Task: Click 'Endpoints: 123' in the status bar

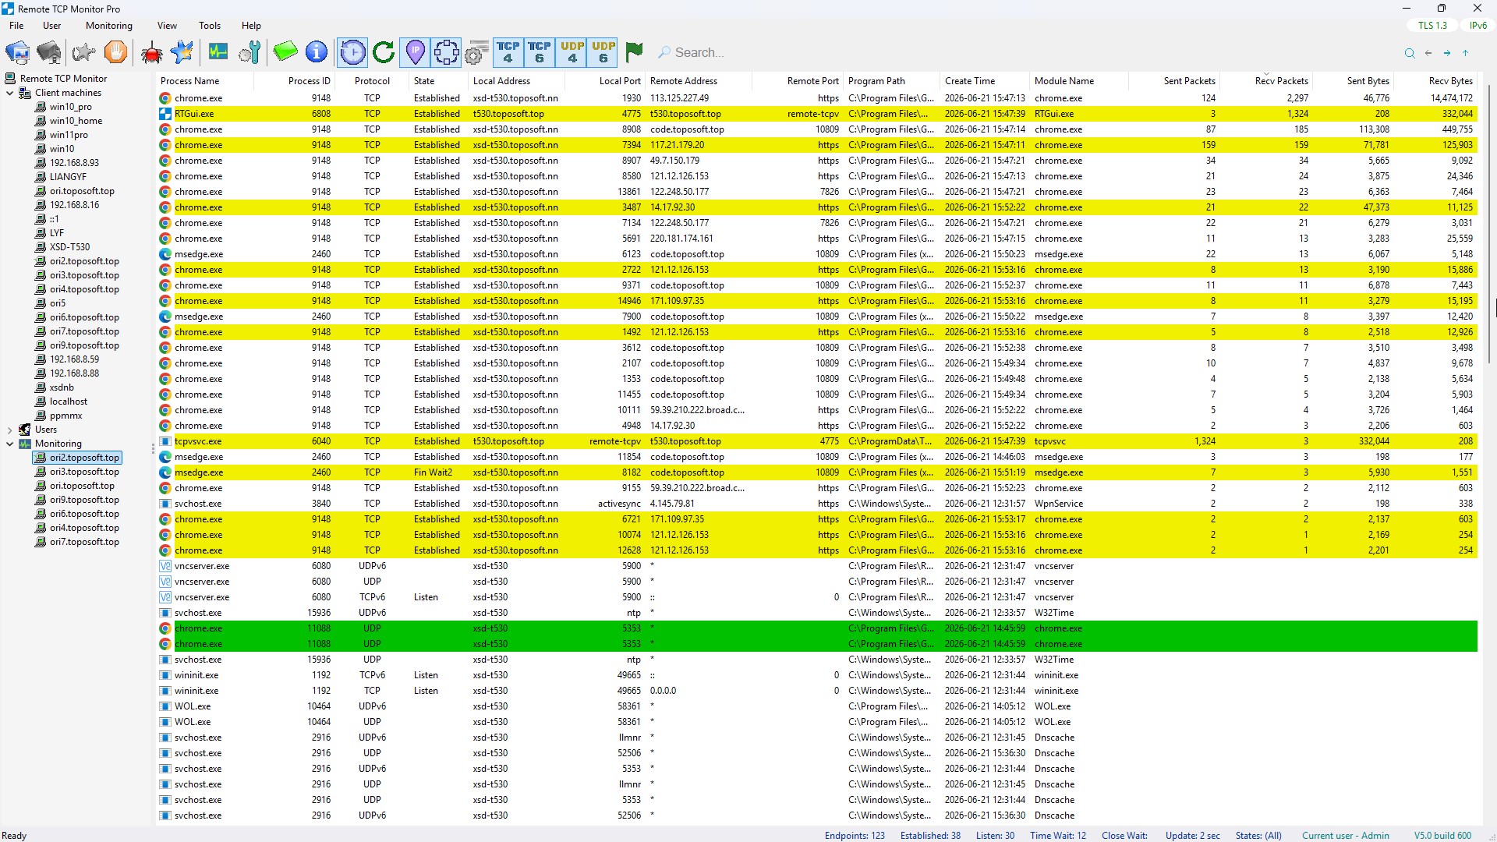Action: [855, 835]
